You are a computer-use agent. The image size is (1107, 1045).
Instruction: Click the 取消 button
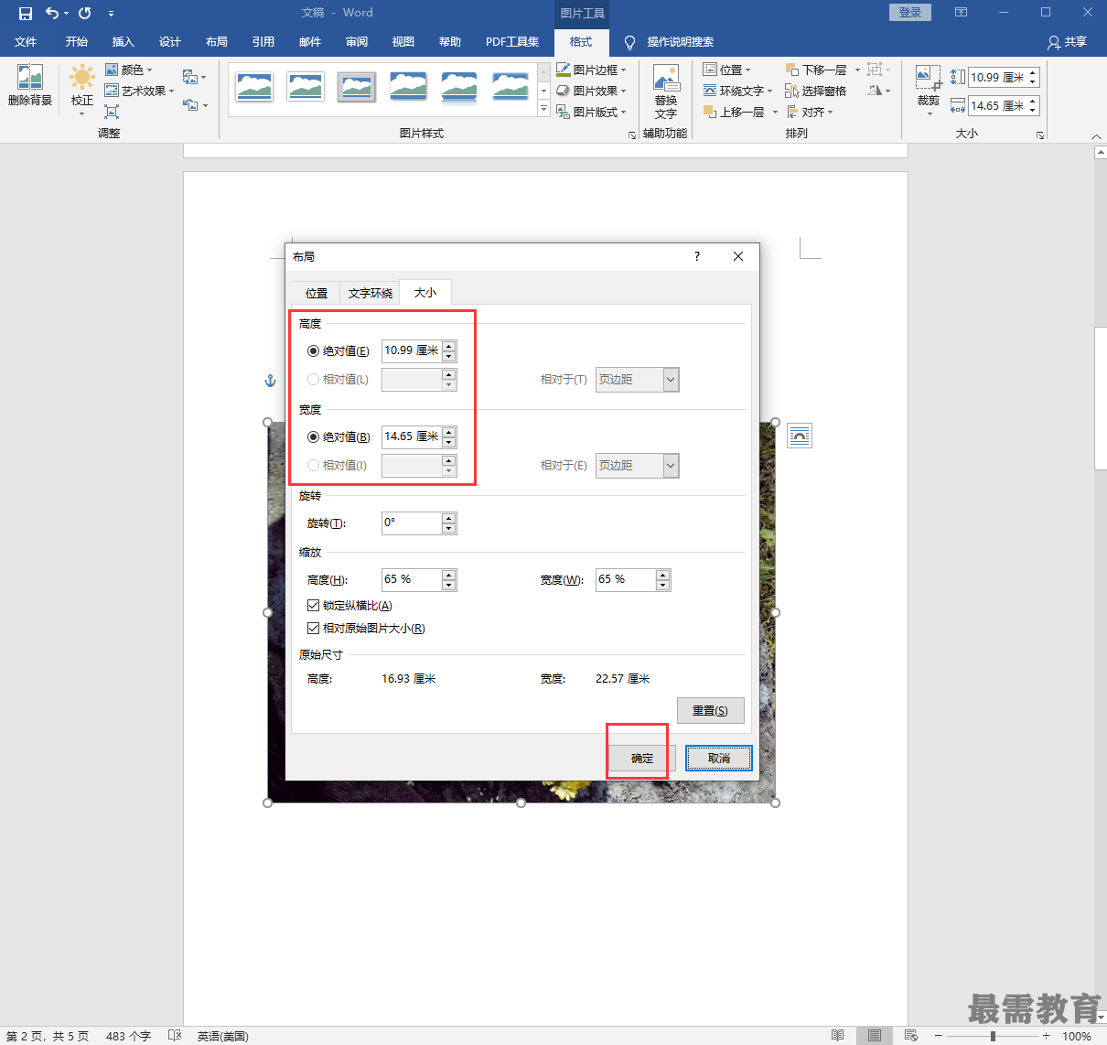(719, 758)
